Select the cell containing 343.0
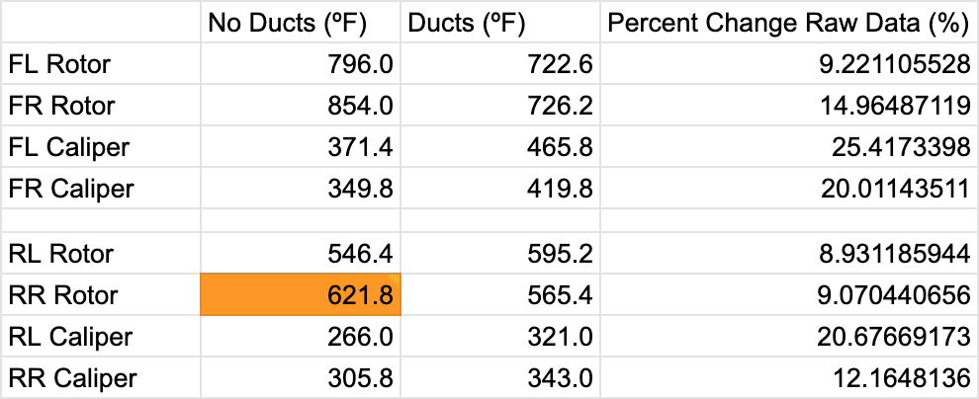Viewport: 979px width, 399px height. click(500, 378)
